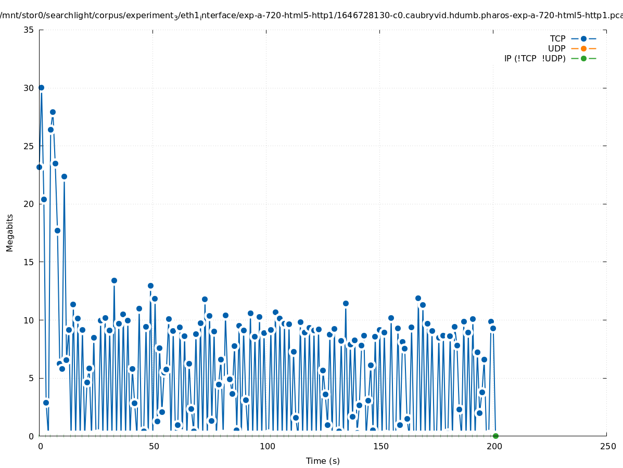
Task: Select the last TCP data point before 200s
Action: coord(493,328)
